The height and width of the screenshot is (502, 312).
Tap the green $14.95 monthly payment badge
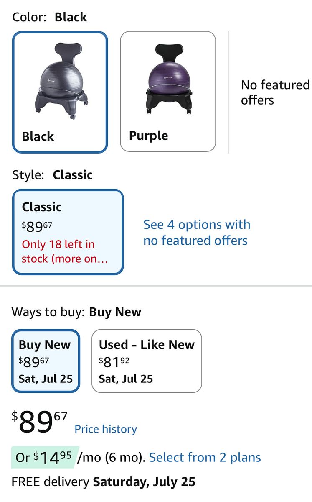coord(45,457)
